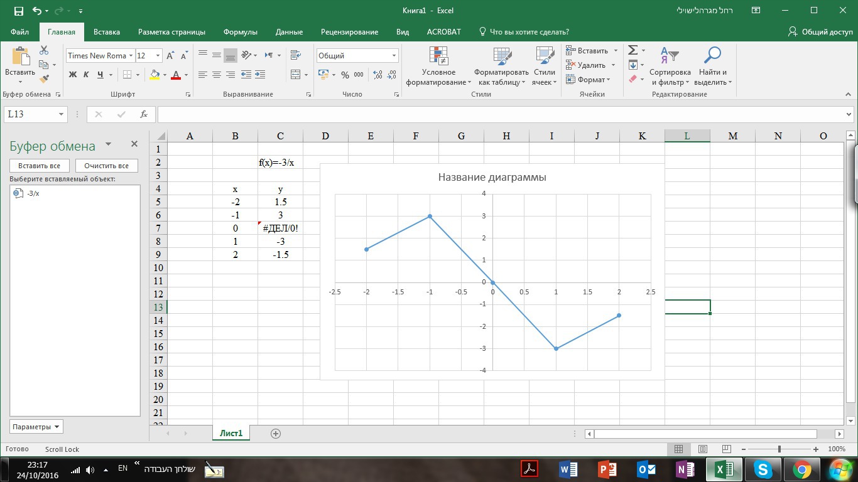Viewport: 858px width, 482px height.
Task: Click the Очистить все button
Action: pyautogui.click(x=106, y=166)
